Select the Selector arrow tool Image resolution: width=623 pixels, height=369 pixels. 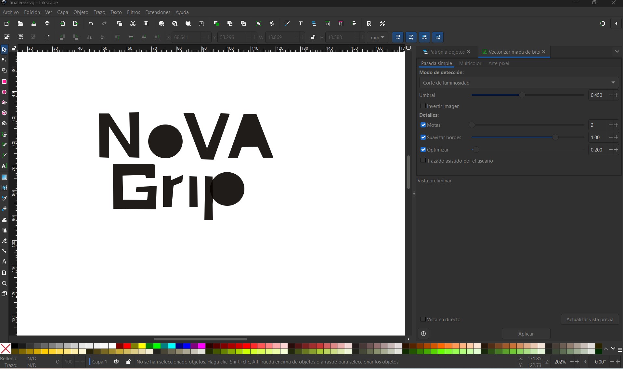pyautogui.click(x=4, y=49)
